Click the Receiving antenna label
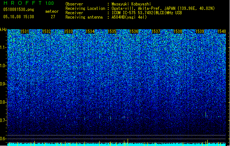The height and width of the screenshot is (146, 230). (x=84, y=17)
